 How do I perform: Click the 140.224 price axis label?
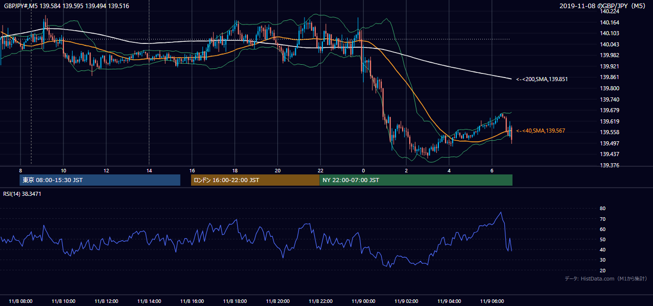click(610, 12)
